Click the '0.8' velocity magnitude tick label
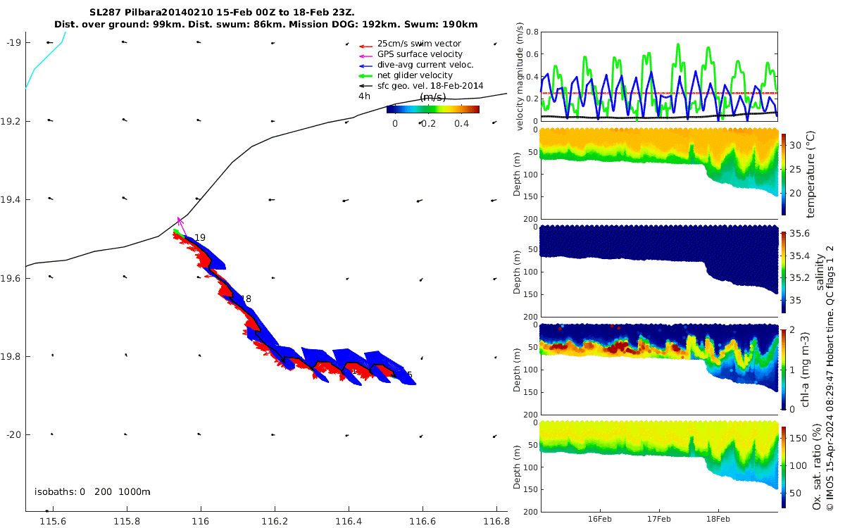 [532, 32]
